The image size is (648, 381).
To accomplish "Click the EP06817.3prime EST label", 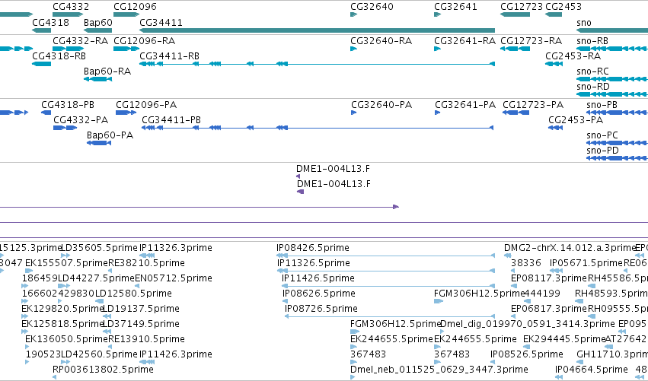I will (549, 309).
